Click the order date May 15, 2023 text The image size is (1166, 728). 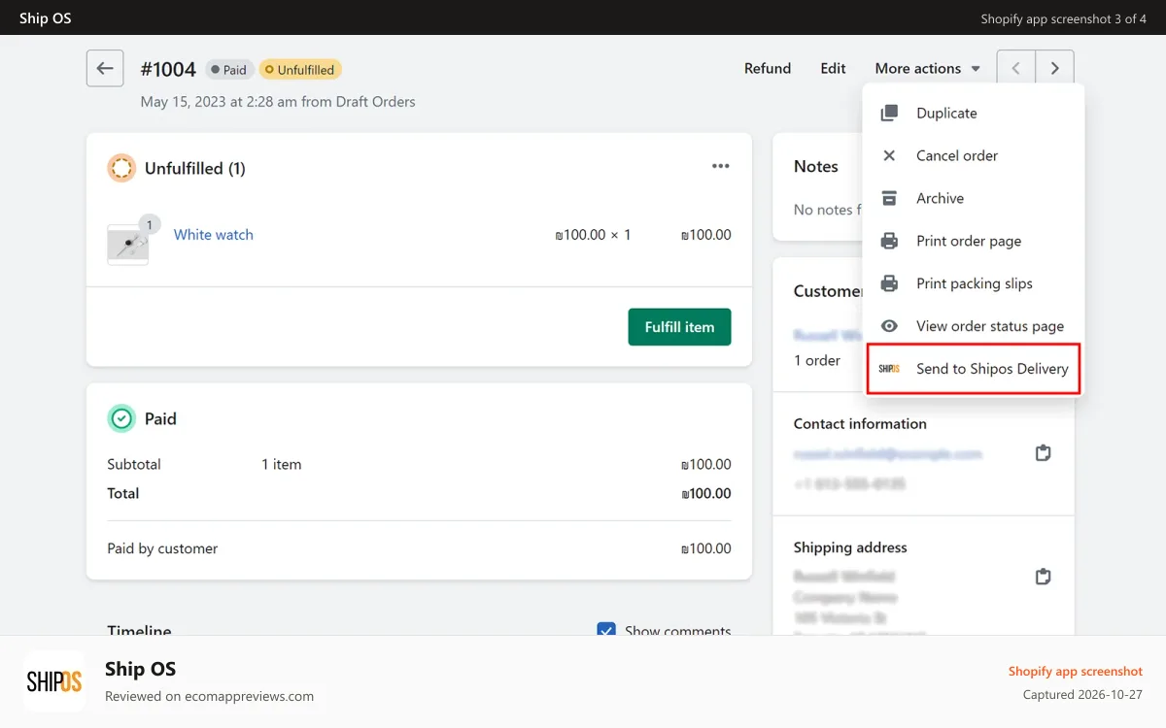(x=278, y=102)
